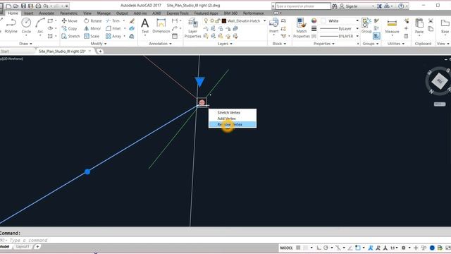Activate the Fillet command
The width and height of the screenshot is (451, 254).
pyautogui.click(x=113, y=28)
